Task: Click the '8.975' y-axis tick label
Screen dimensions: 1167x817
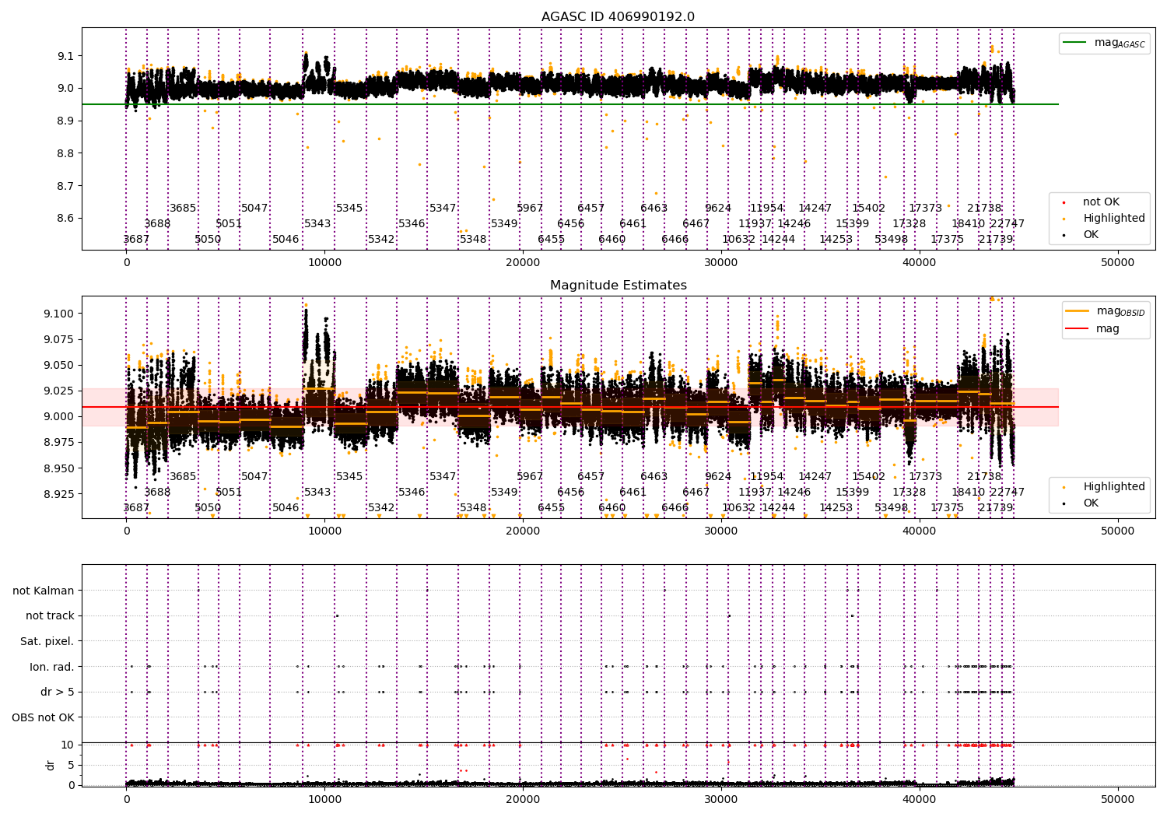Action: point(58,443)
